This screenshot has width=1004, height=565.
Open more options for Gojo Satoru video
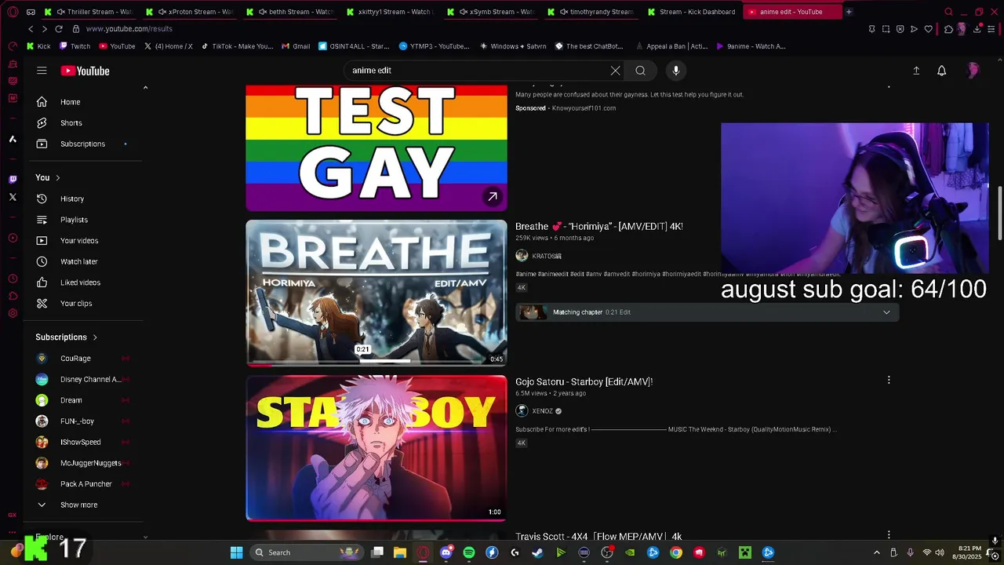tap(889, 380)
